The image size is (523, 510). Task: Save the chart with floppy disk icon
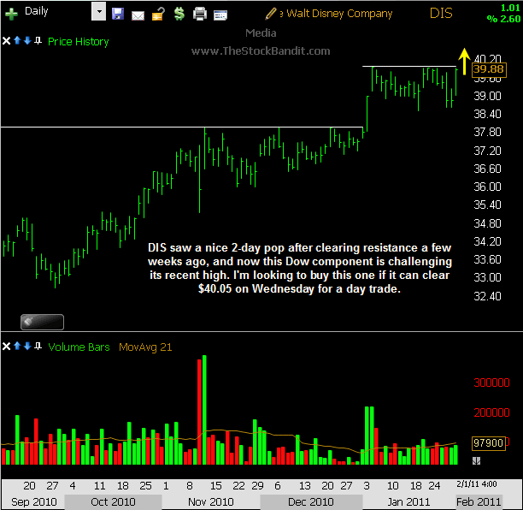pos(118,14)
